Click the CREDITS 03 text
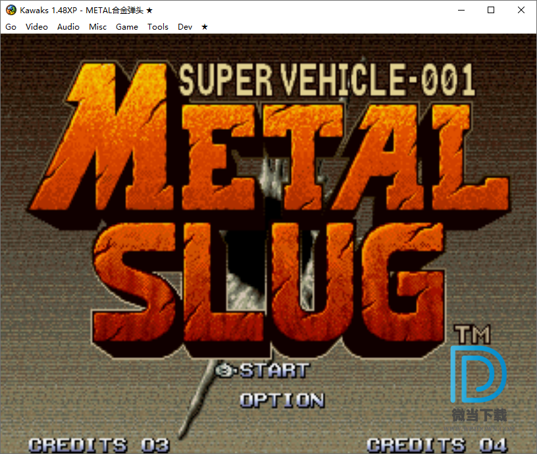537x454 pixels. pos(99,445)
